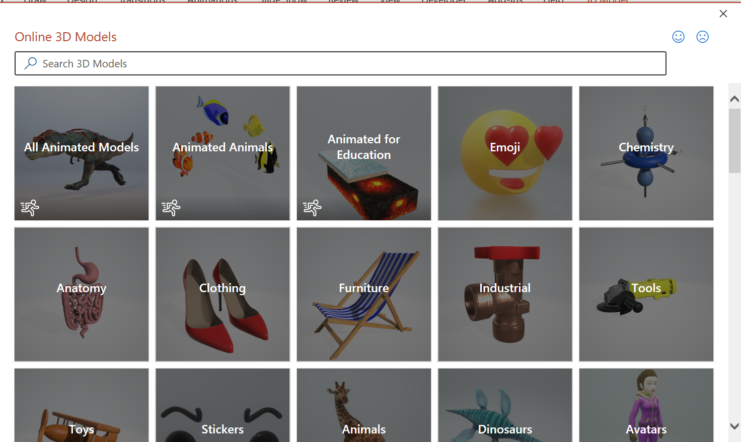The width and height of the screenshot is (741, 442).
Task: Click the sad frown feedback icon
Action: [702, 37]
